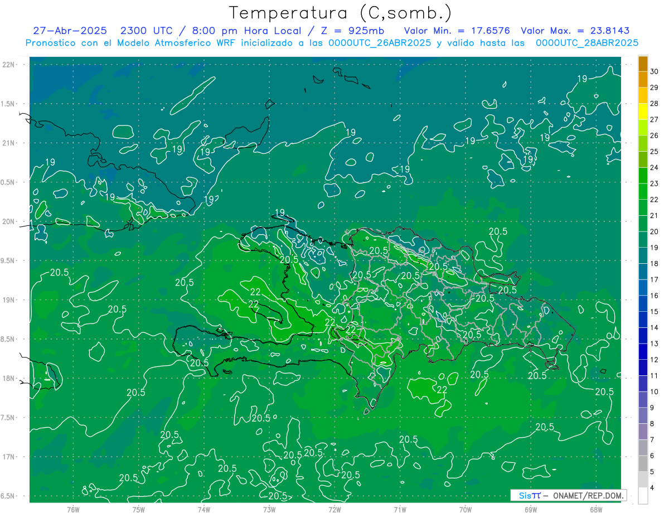
Task: Click the 10 label on the color legend
Action: pos(655,392)
